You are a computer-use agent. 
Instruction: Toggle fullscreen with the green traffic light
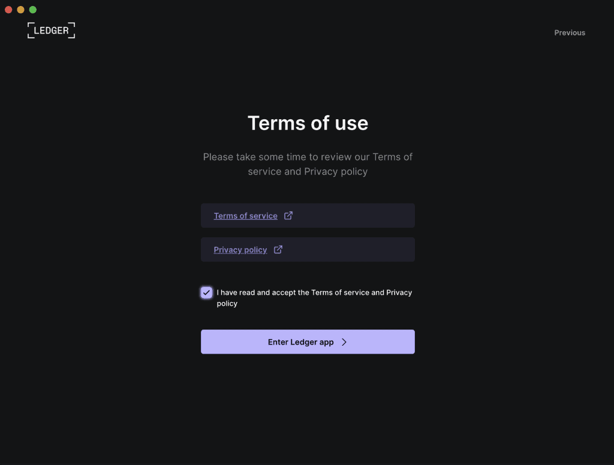coord(32,9)
